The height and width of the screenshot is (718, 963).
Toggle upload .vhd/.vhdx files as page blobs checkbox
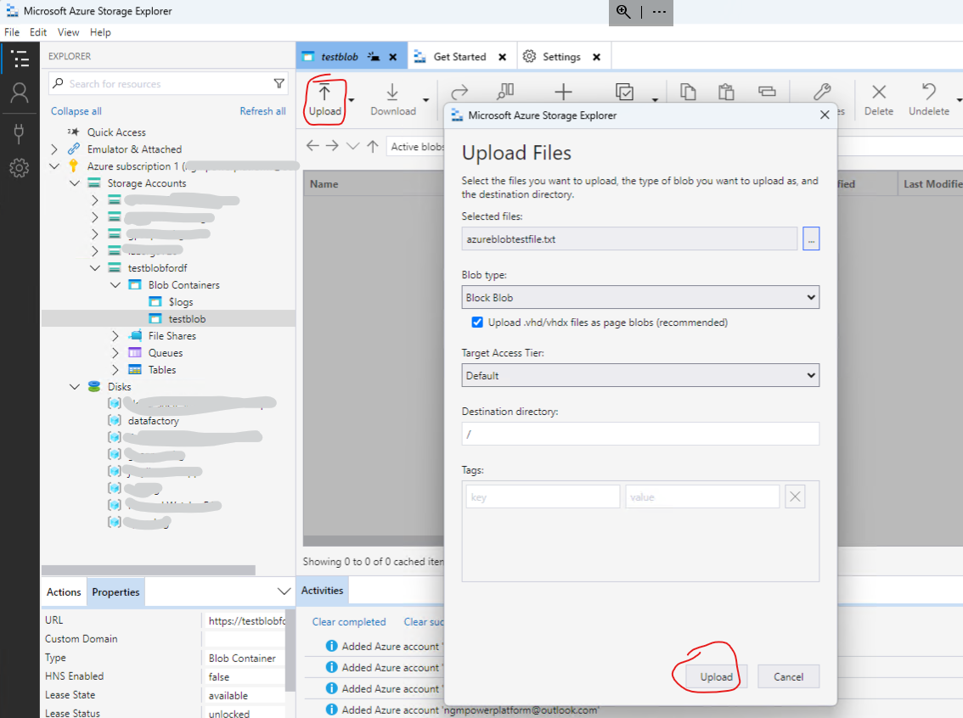pos(477,323)
